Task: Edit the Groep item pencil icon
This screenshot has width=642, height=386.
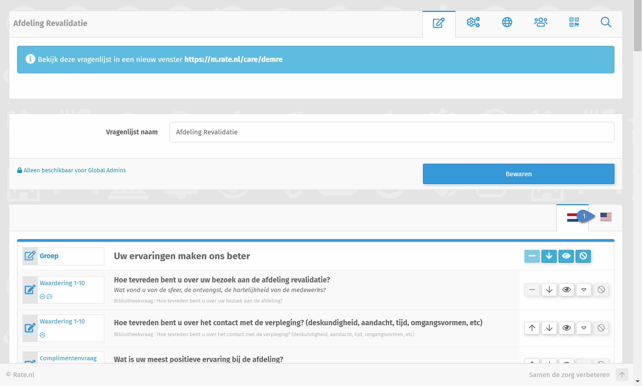Action: coord(30,256)
